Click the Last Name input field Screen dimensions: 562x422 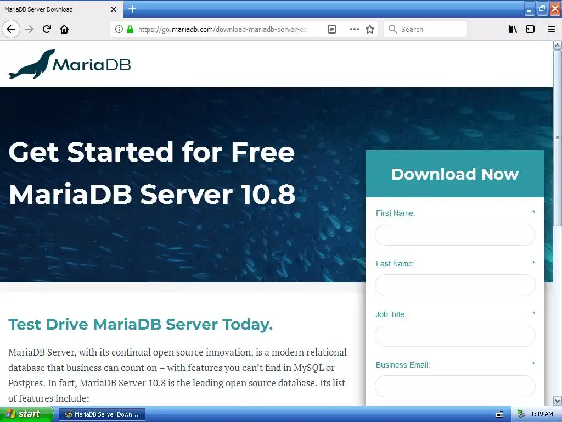tap(455, 285)
